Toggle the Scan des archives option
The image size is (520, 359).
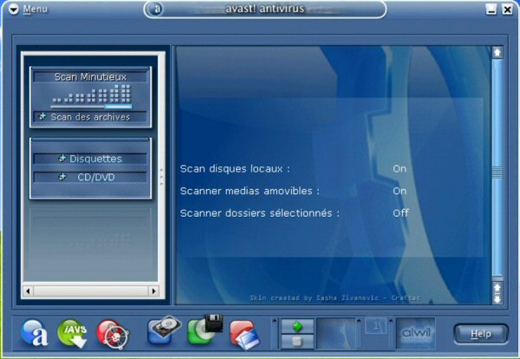coord(90,117)
